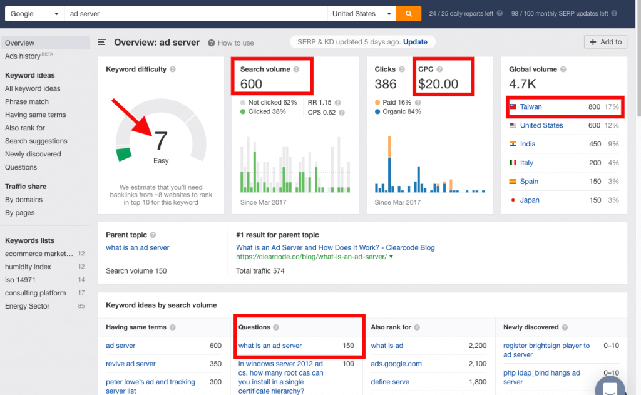Viewport: 641px width, 395px height.
Task: Open Questions sidebar item
Action: [21, 167]
